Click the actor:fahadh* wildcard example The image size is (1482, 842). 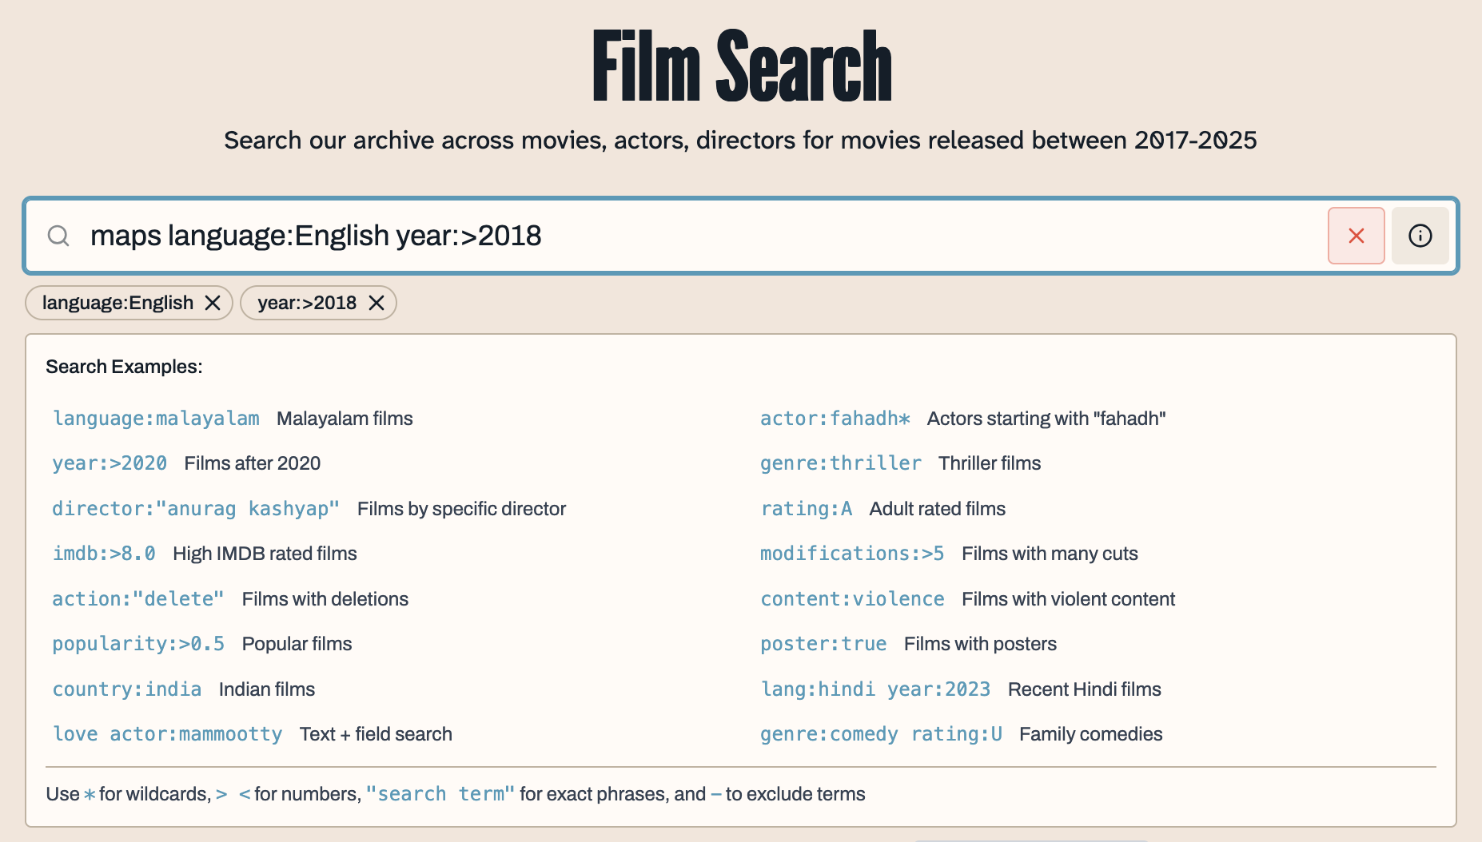click(x=835, y=419)
